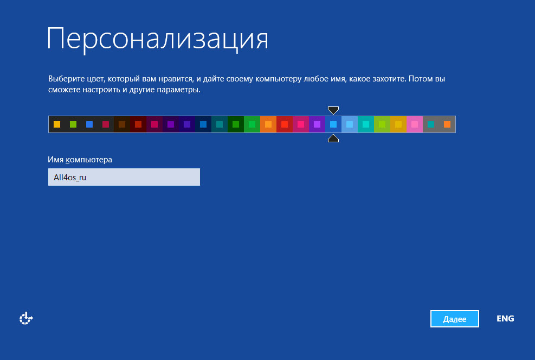Switch the ENG input language indicator
The image size is (535, 360).
pyautogui.click(x=505, y=319)
